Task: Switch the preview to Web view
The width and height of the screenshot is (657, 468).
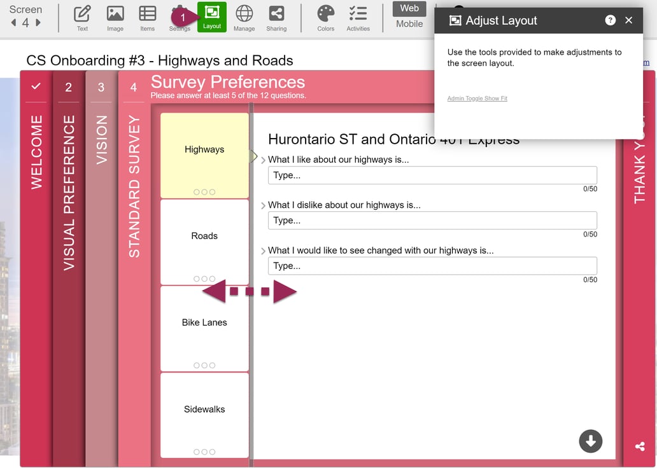Action: pos(409,8)
